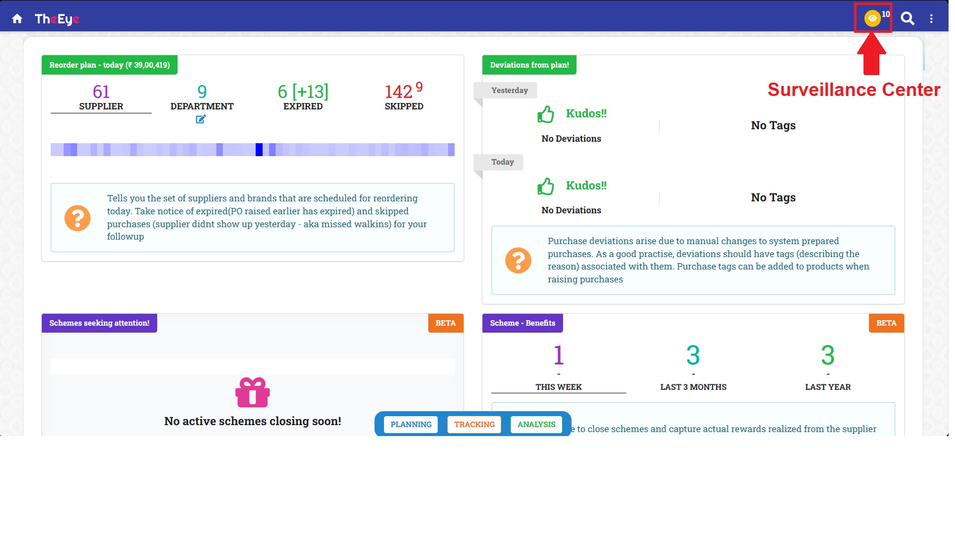The image size is (955, 537).
Task: Click the home icon in header
Action: click(x=17, y=19)
